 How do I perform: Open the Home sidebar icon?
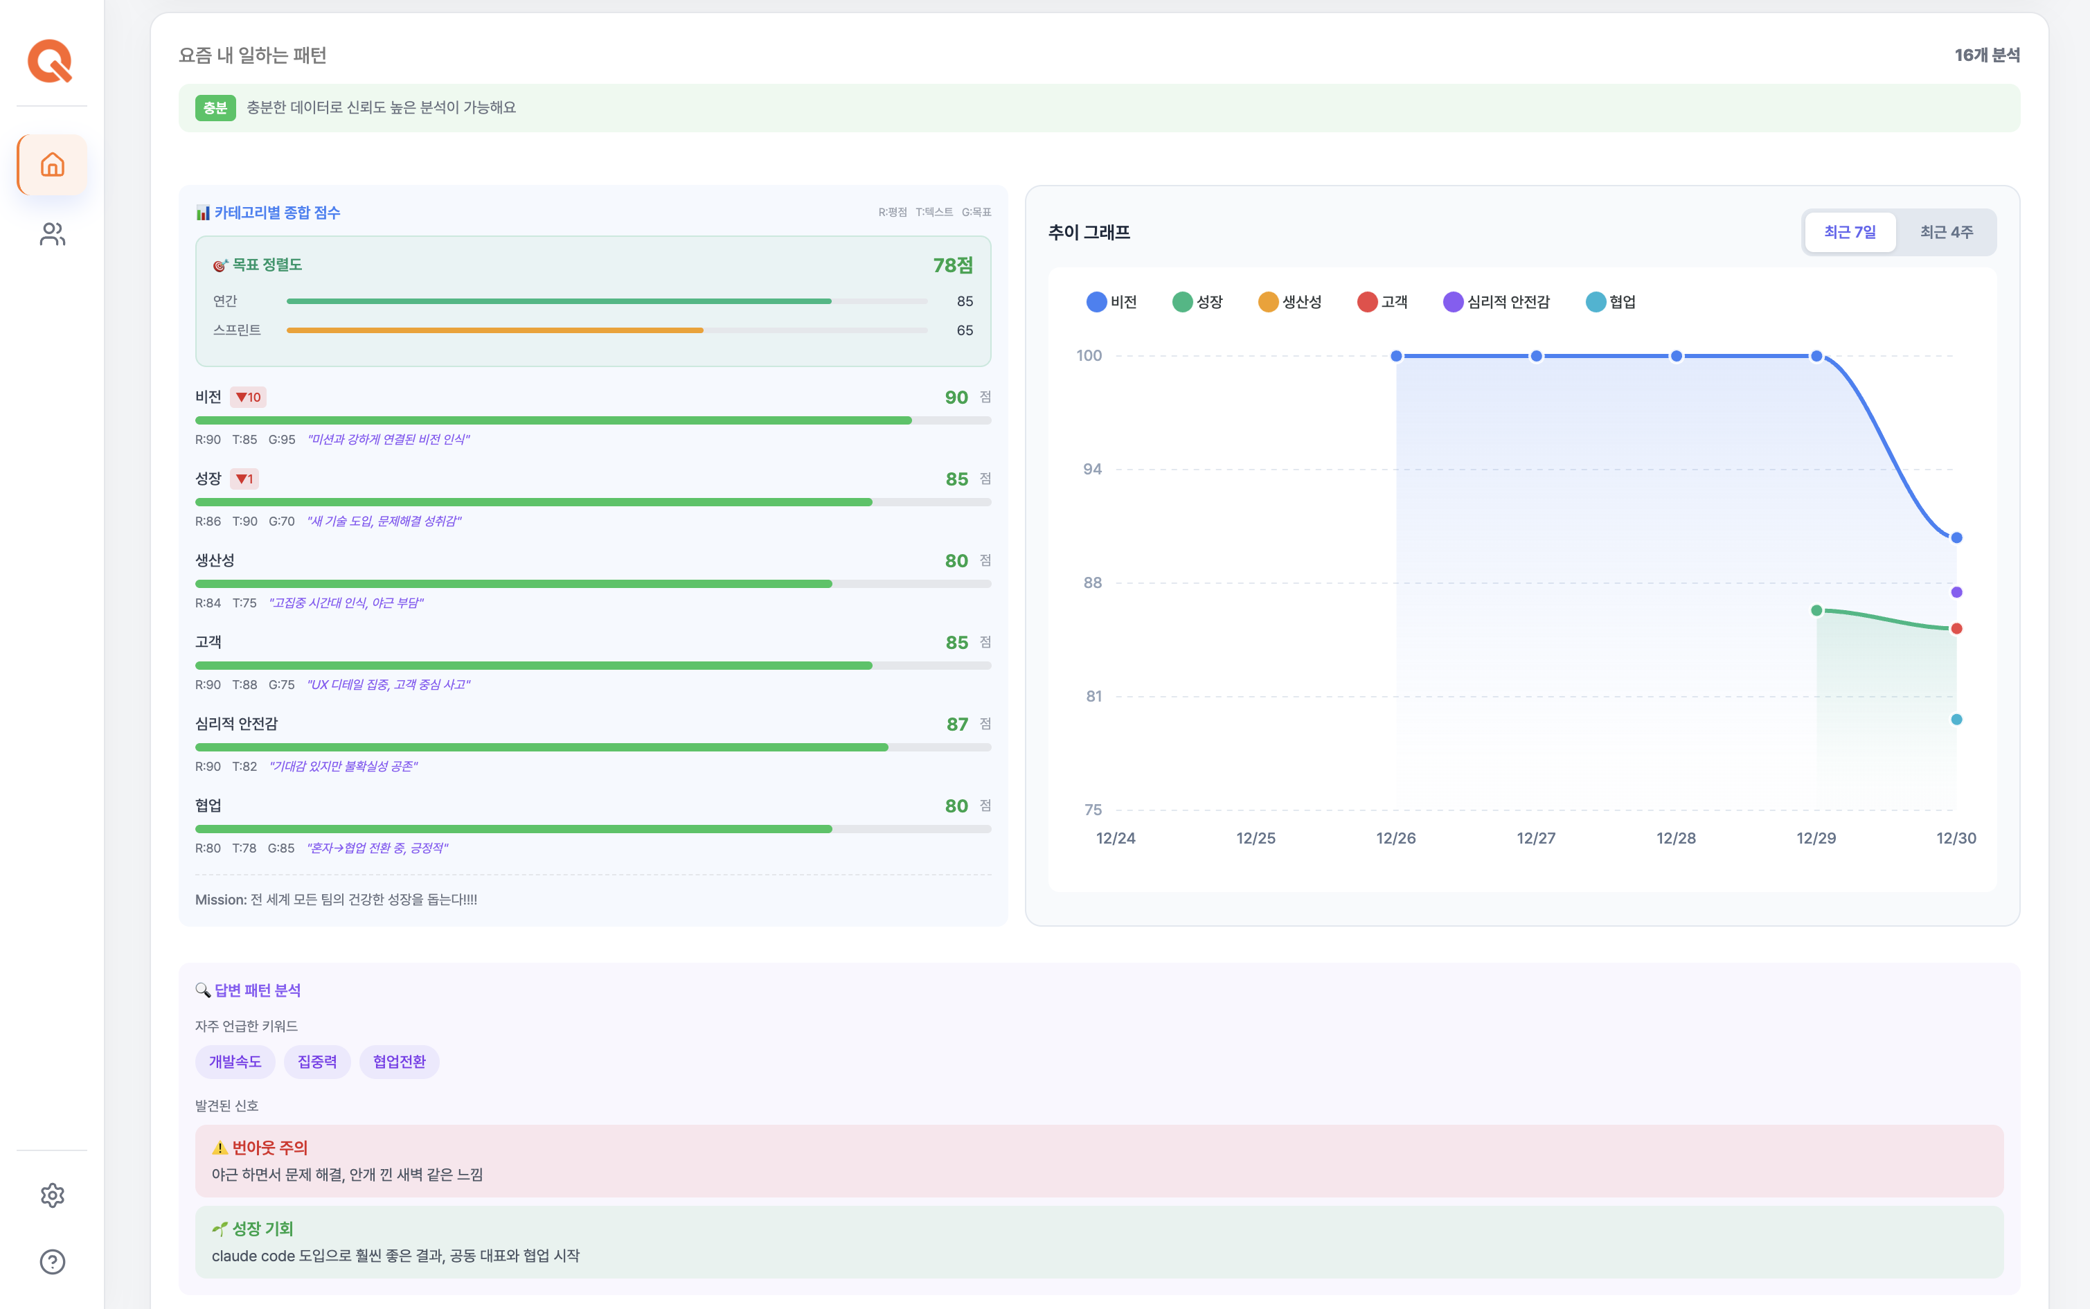pos(52,165)
